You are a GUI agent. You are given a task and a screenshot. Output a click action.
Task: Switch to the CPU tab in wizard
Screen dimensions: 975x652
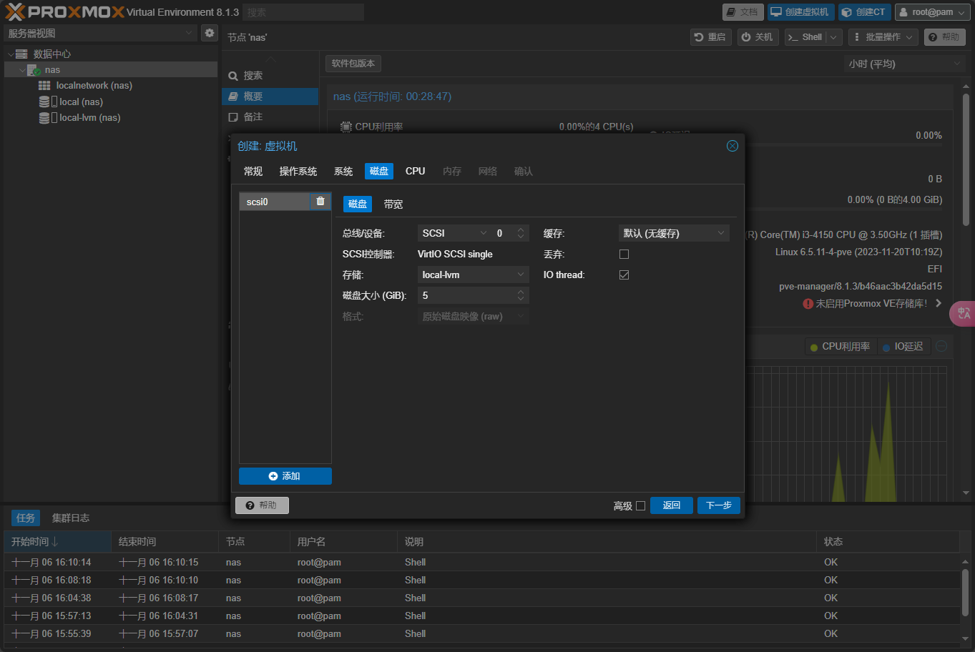(415, 172)
